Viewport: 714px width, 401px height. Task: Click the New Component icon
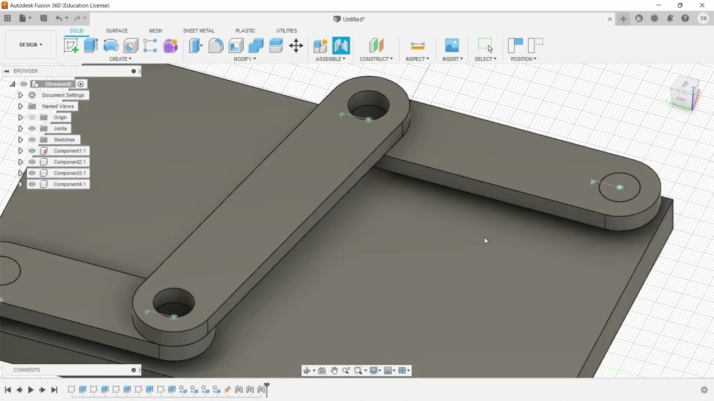321,46
